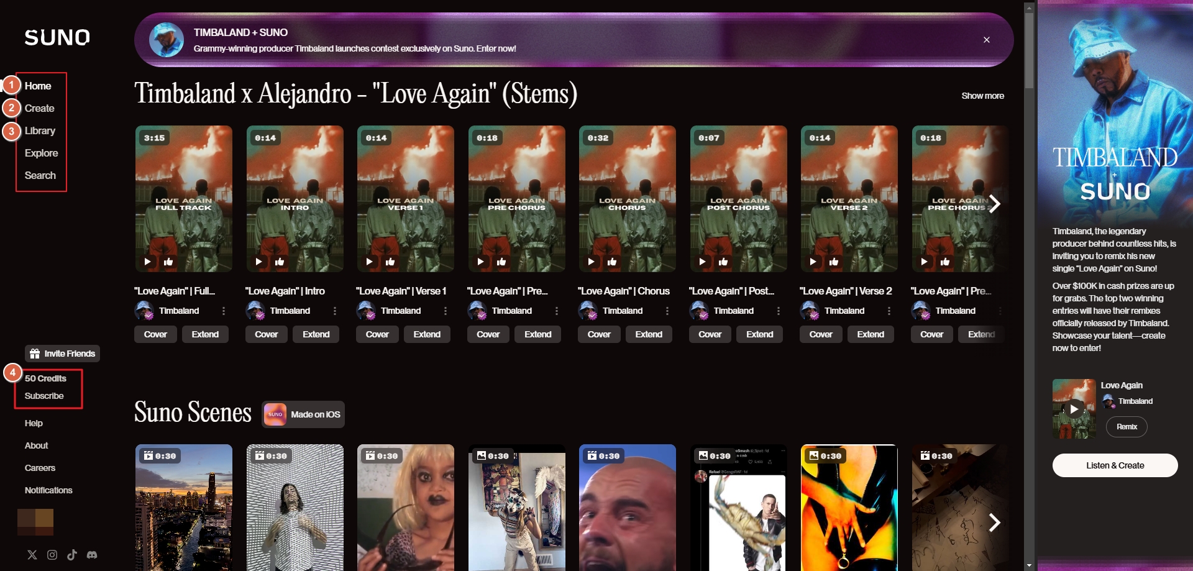Open the Love Again thumbnail in promo panel
1193x571 pixels.
[x=1074, y=409]
